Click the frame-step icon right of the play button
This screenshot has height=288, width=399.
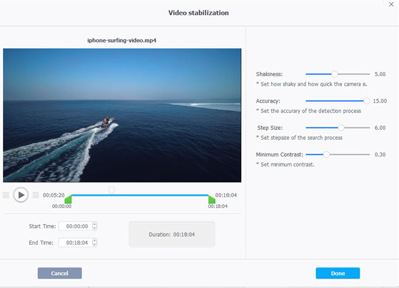tap(36, 195)
